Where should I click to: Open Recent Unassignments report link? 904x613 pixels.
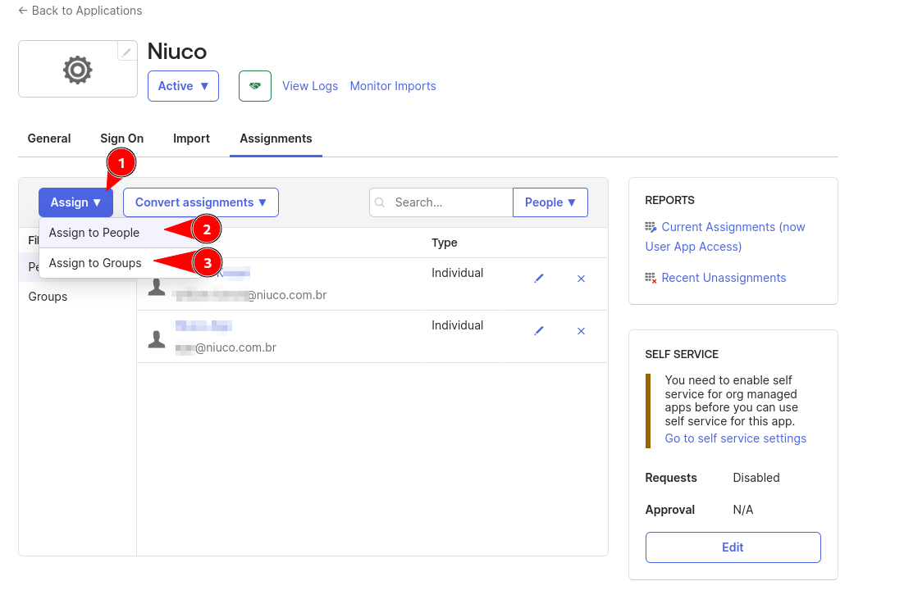pos(724,278)
